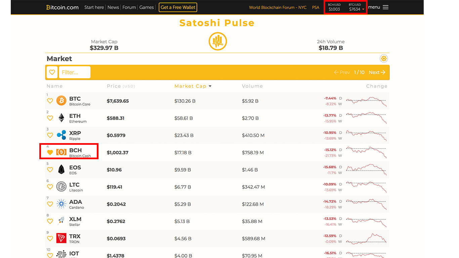Click the Satoshi Pulse chart logo
Image resolution: width=459 pixels, height=258 pixels.
click(x=218, y=42)
